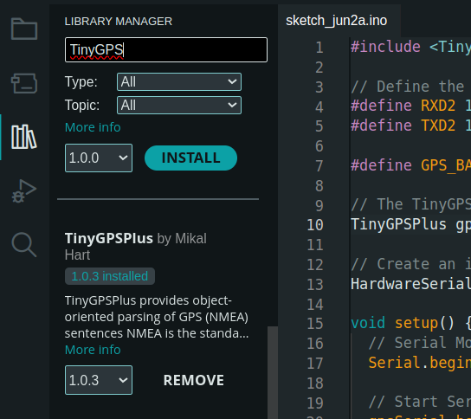Switch to the sketch_jun2a.ino tab
The width and height of the screenshot is (471, 419).
point(337,21)
